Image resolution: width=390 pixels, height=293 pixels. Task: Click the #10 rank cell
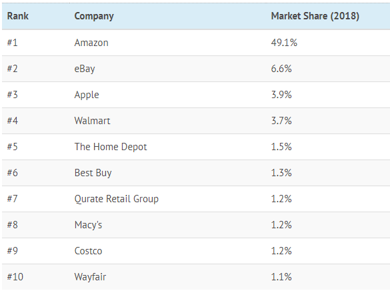15,277
